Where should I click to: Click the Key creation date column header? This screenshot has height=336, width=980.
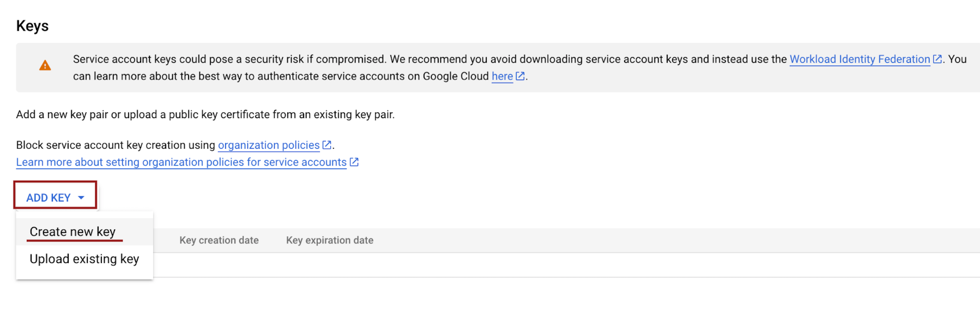[x=219, y=240]
